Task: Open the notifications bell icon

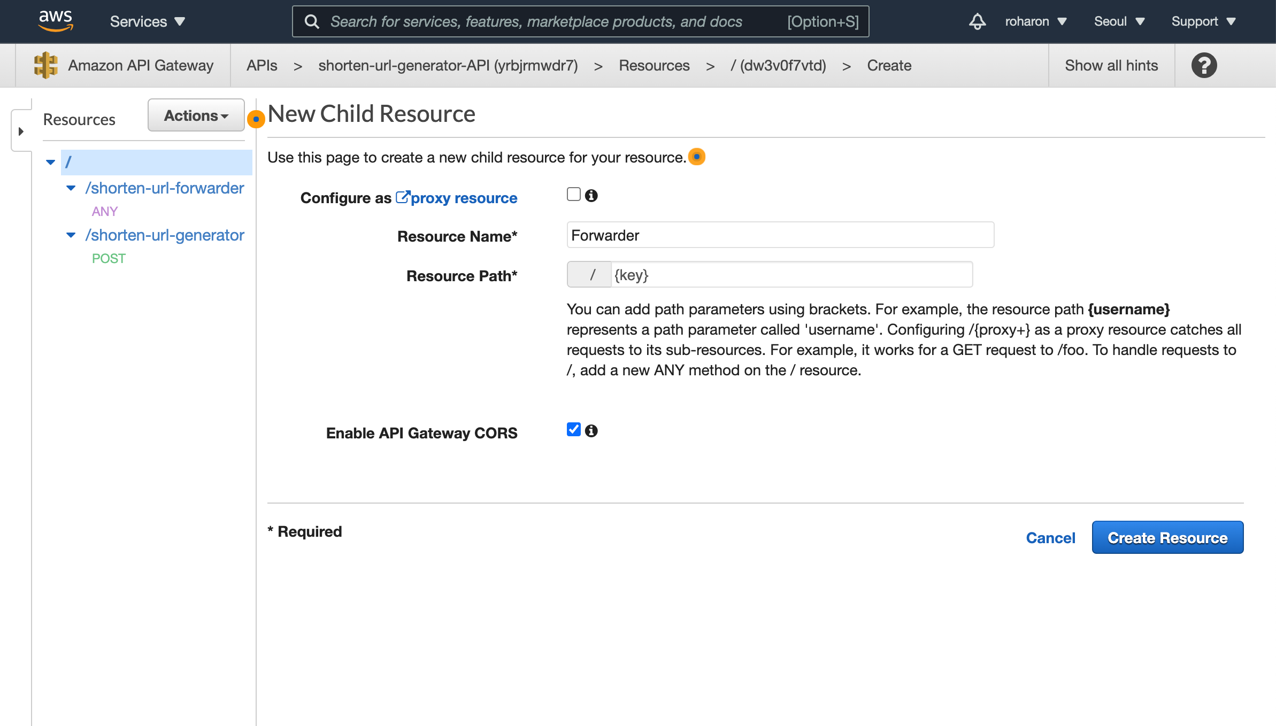Action: pos(977,21)
